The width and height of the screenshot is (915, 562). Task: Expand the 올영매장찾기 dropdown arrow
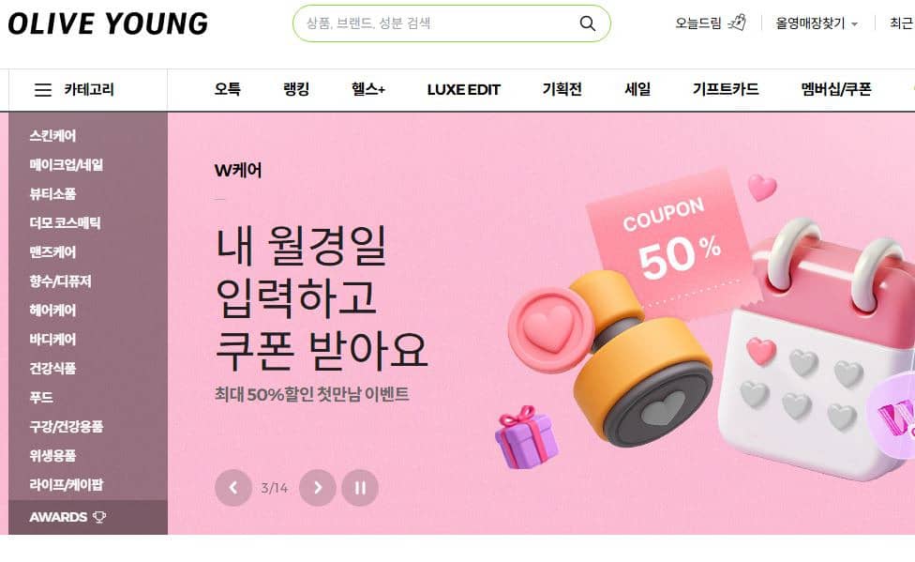tap(854, 24)
